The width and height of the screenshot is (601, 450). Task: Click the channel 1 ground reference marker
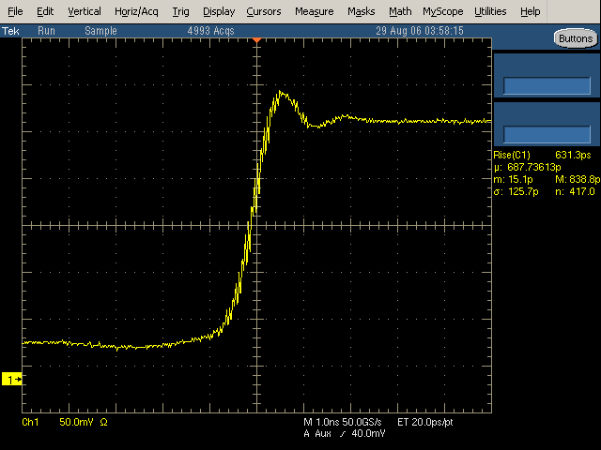tap(12, 379)
